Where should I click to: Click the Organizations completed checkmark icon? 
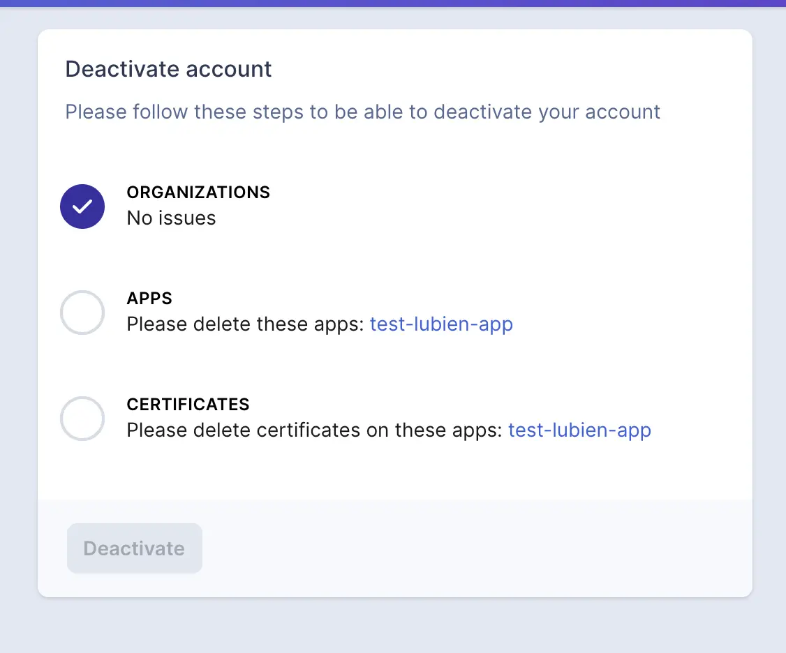point(82,207)
